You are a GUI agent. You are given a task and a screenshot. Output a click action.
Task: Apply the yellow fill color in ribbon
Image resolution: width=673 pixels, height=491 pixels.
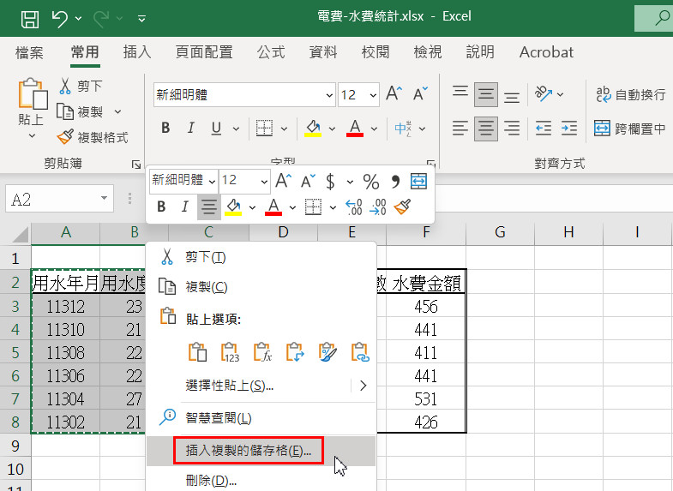click(313, 129)
